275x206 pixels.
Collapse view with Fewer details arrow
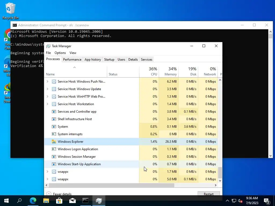(x=49, y=194)
